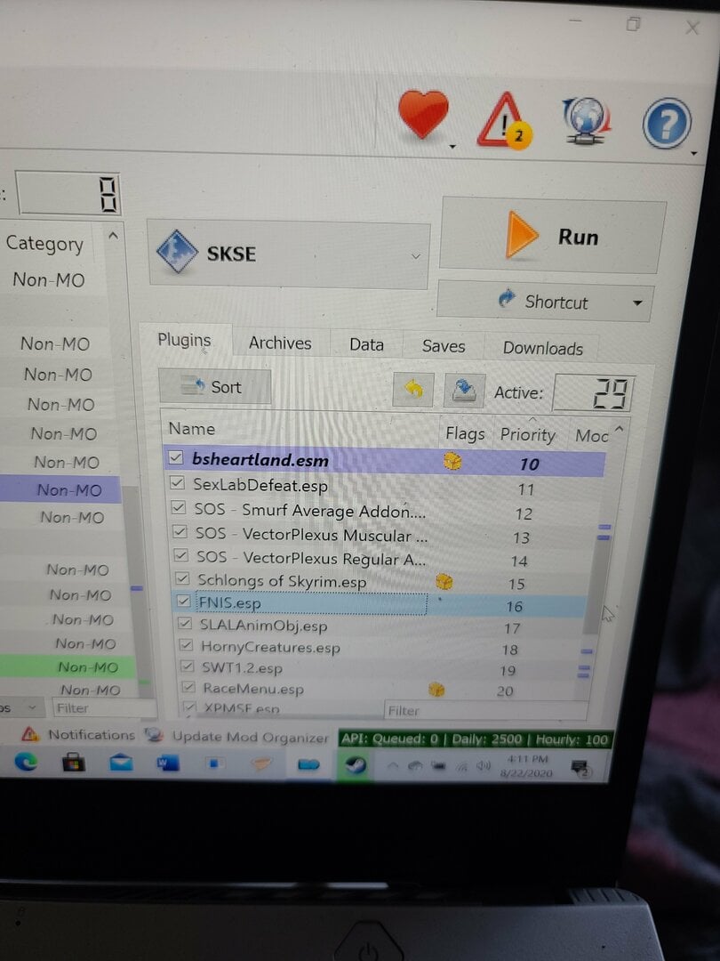Click the mod list Filter input field
The width and height of the screenshot is (720, 961).
pos(103,708)
